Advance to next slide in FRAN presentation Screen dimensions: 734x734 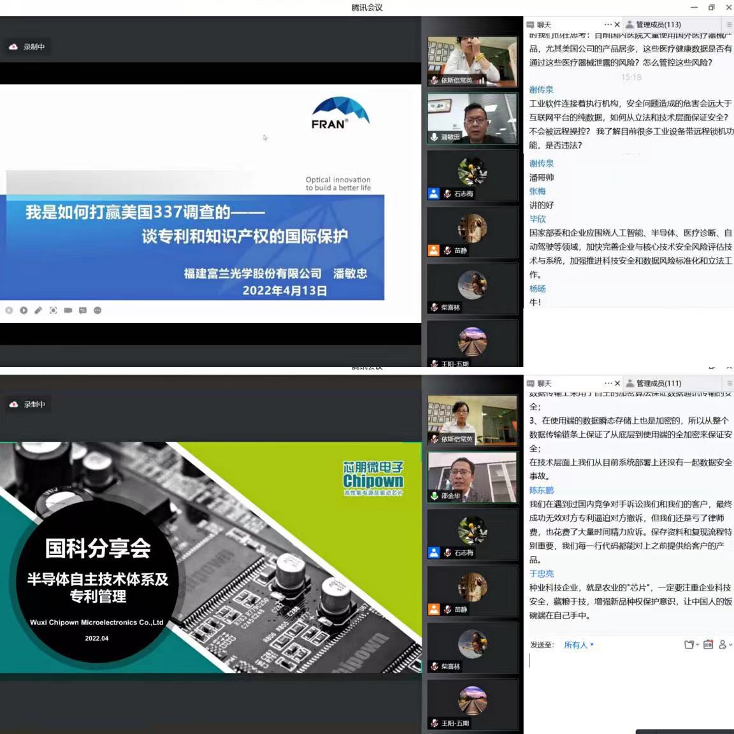point(24,310)
